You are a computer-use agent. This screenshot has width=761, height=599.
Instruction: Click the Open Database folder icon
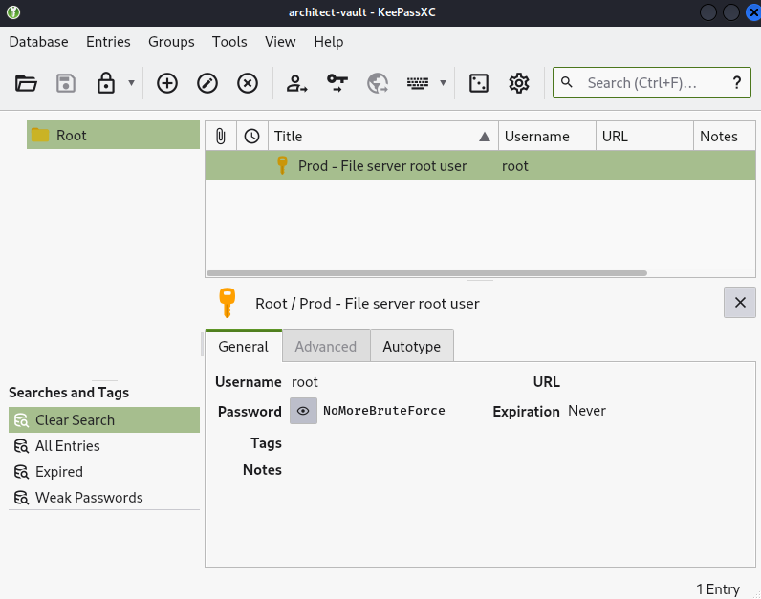26,83
